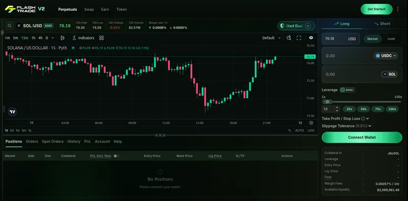Image resolution: width=408 pixels, height=201 pixels.
Task: Click the 76.19 USD price field
Action: click(341, 39)
